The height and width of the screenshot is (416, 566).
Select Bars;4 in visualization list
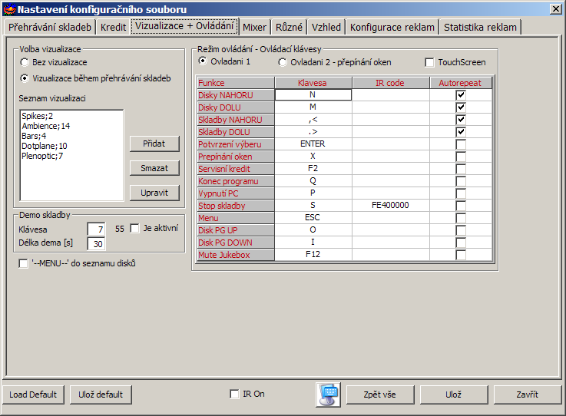pyautogui.click(x=34, y=136)
